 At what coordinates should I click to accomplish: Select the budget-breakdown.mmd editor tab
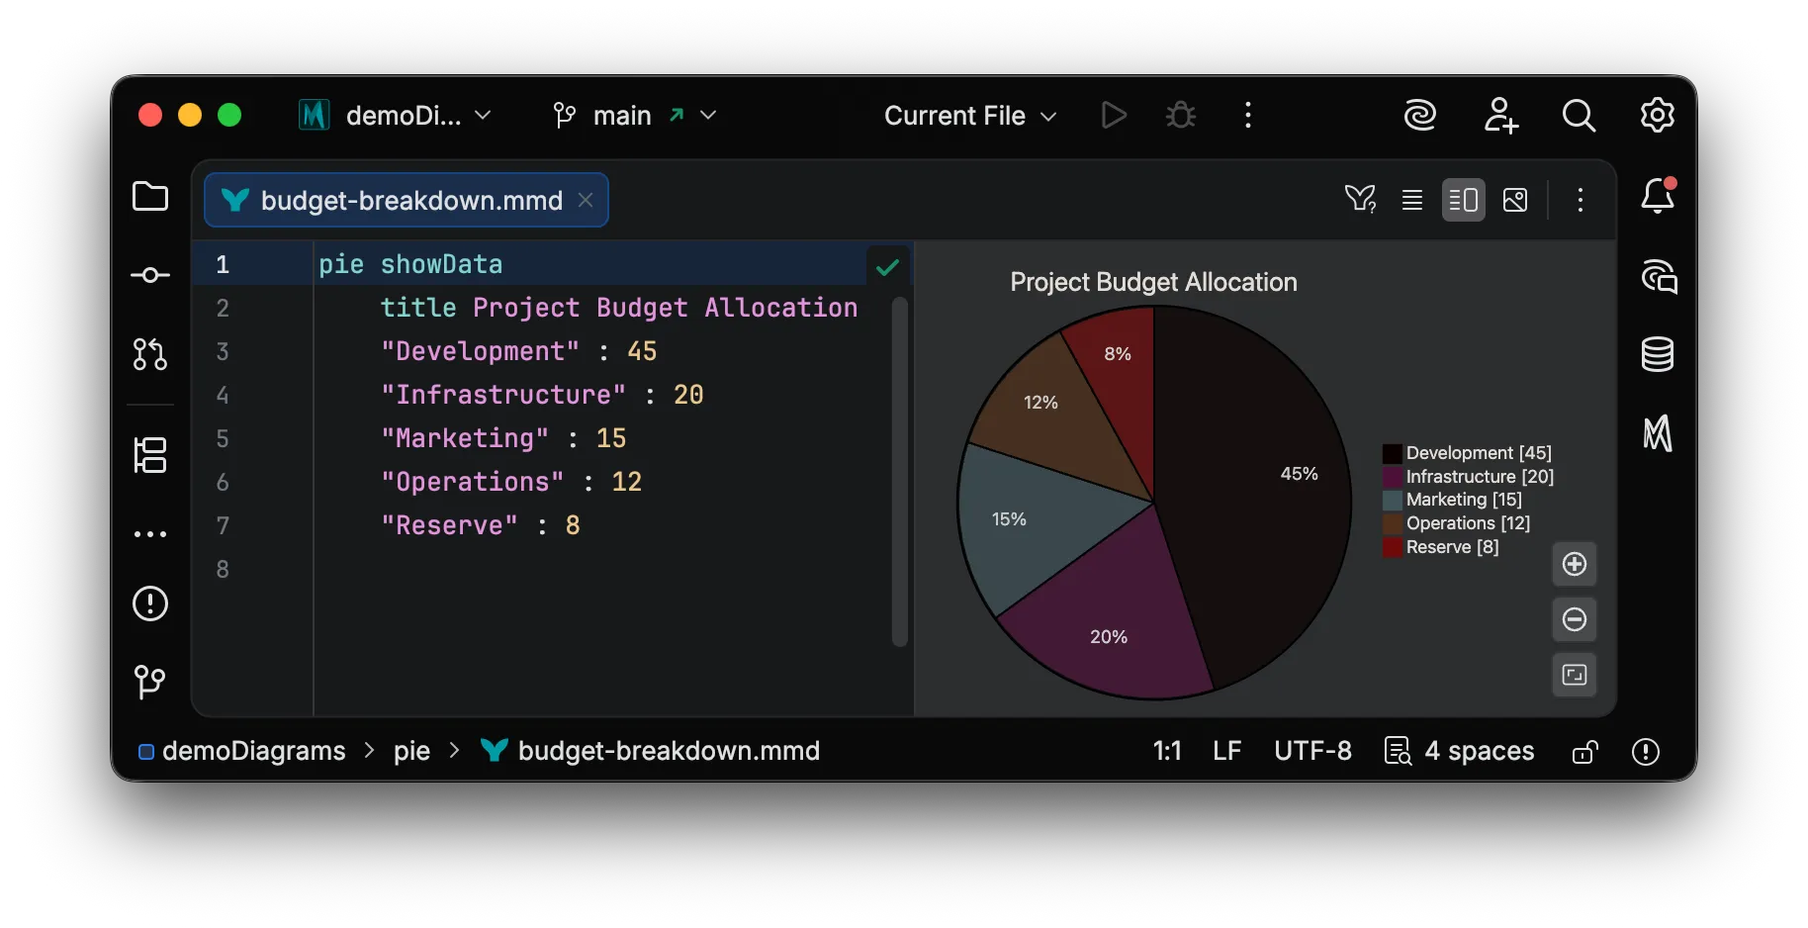tap(409, 201)
